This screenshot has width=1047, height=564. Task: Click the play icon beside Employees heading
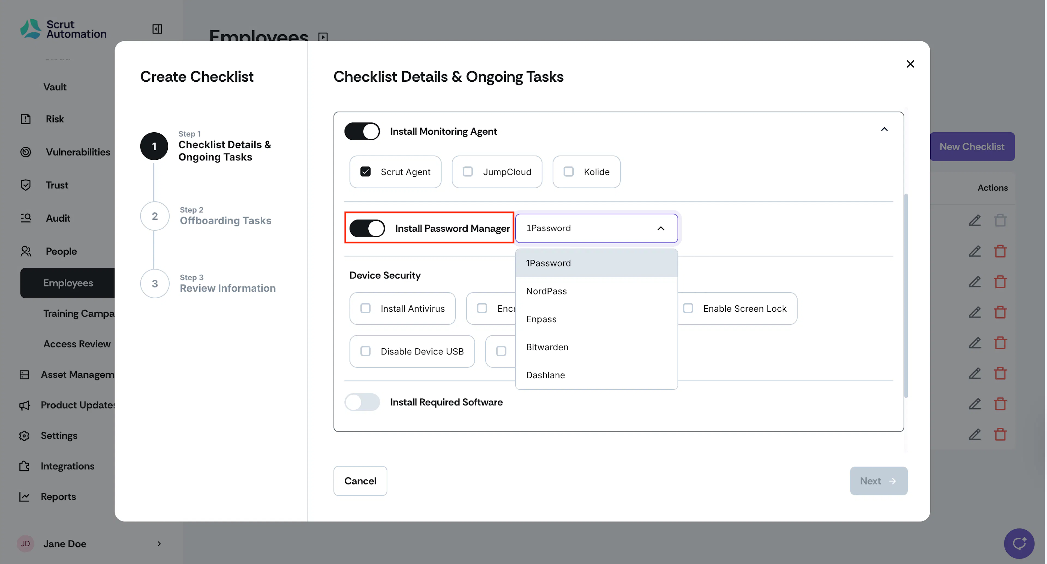[x=323, y=37]
